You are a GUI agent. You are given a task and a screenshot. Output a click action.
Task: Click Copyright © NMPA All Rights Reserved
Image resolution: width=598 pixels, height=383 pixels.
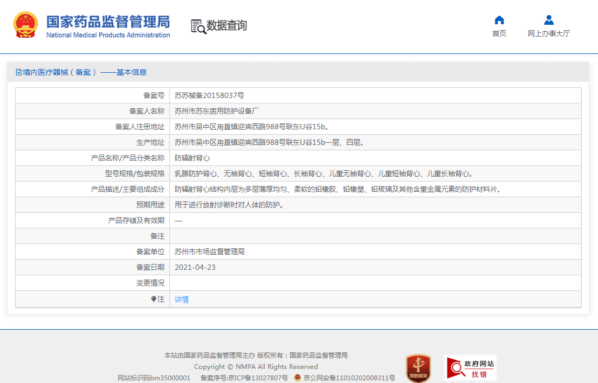pyautogui.click(x=256, y=367)
